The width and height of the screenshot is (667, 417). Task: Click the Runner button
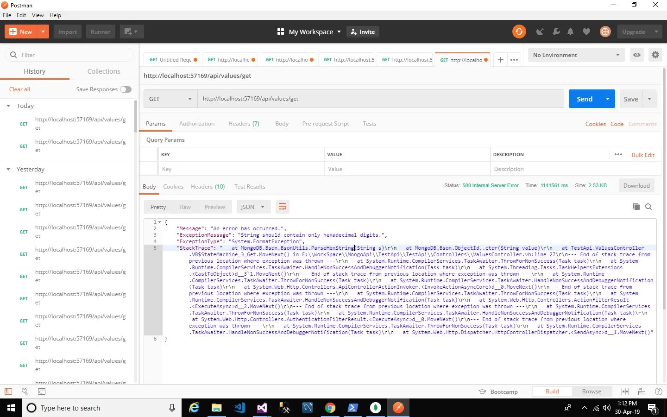(x=101, y=32)
